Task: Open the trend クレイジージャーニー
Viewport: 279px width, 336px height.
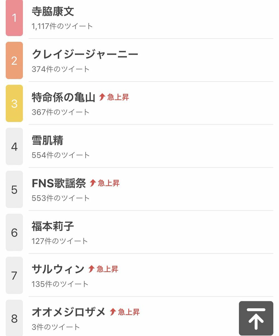Action: click(85, 54)
